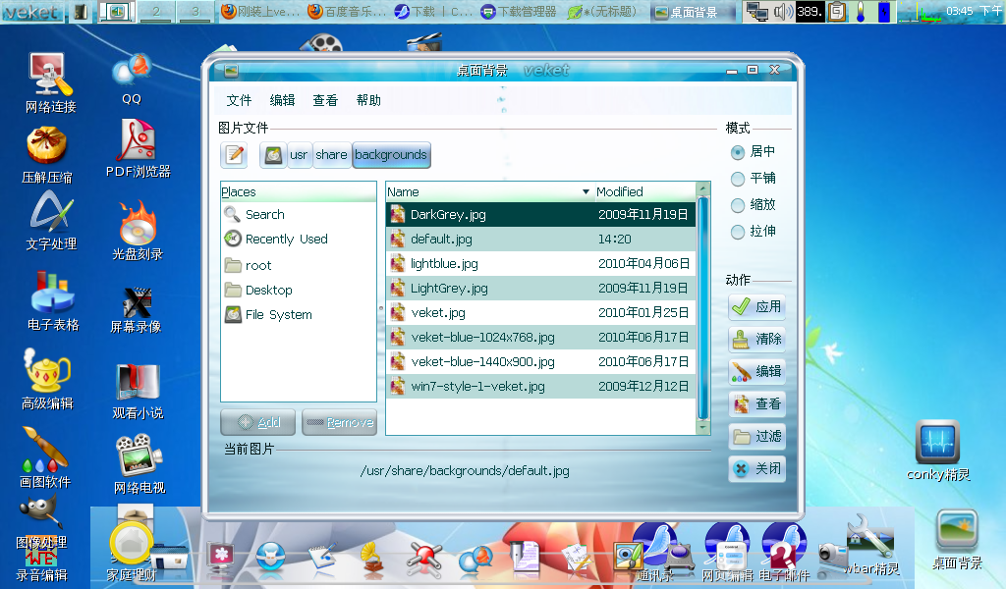This screenshot has height=589, width=1006.
Task: Select the 平铺 tiled mode
Action: click(754, 179)
